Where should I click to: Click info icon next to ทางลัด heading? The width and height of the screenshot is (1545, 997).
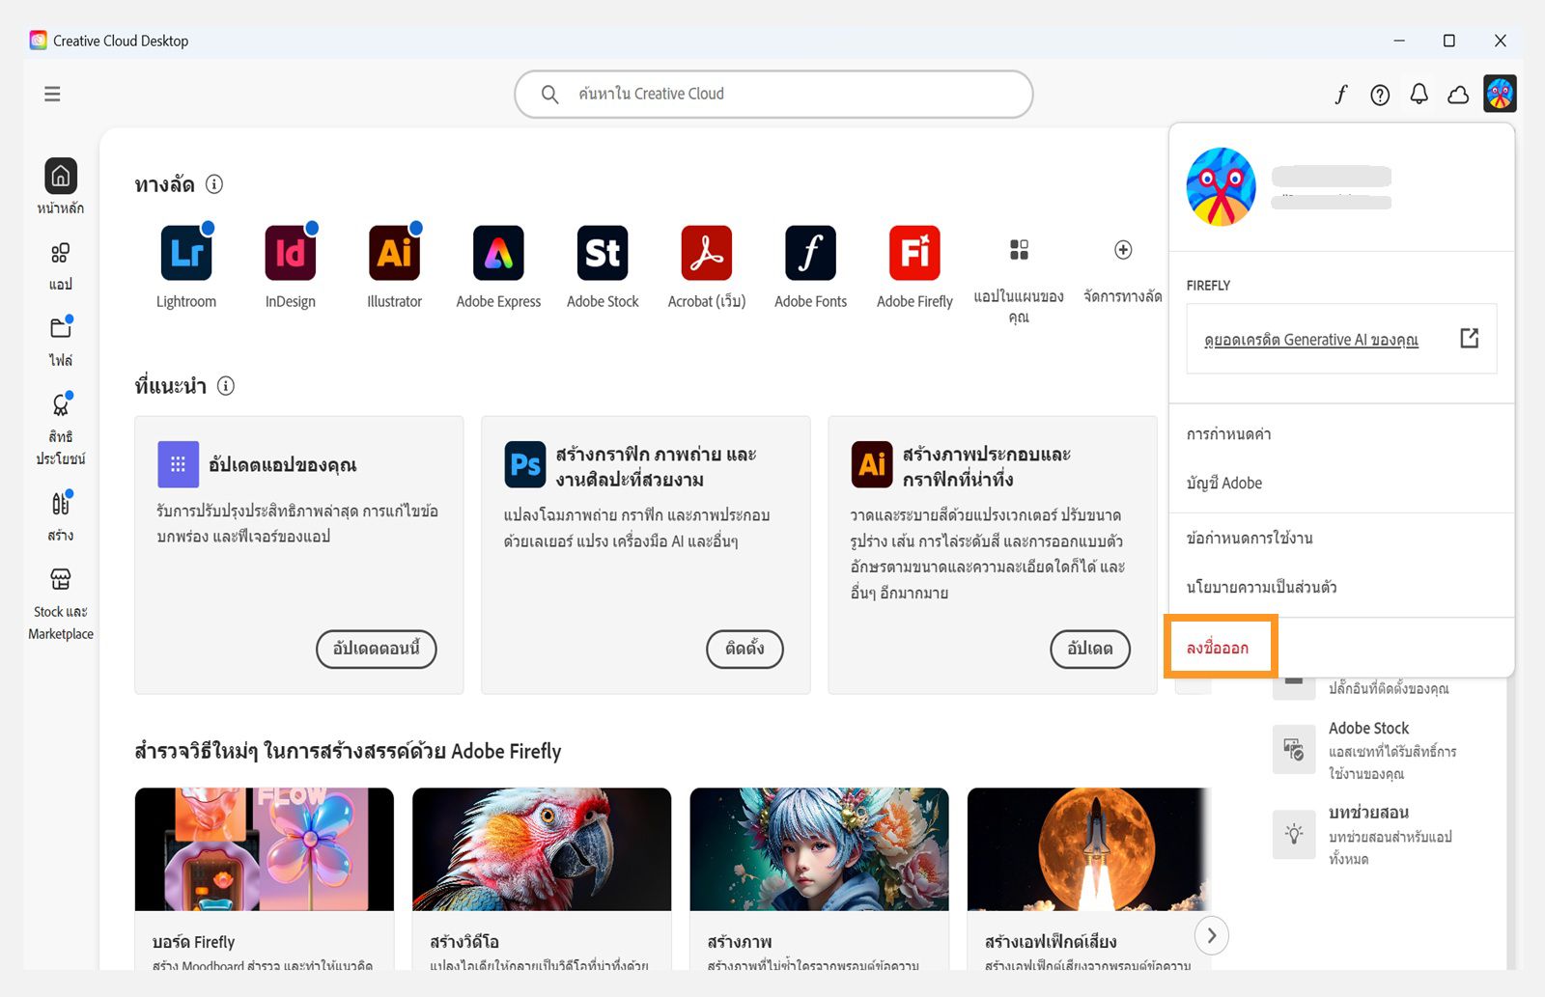tap(214, 183)
